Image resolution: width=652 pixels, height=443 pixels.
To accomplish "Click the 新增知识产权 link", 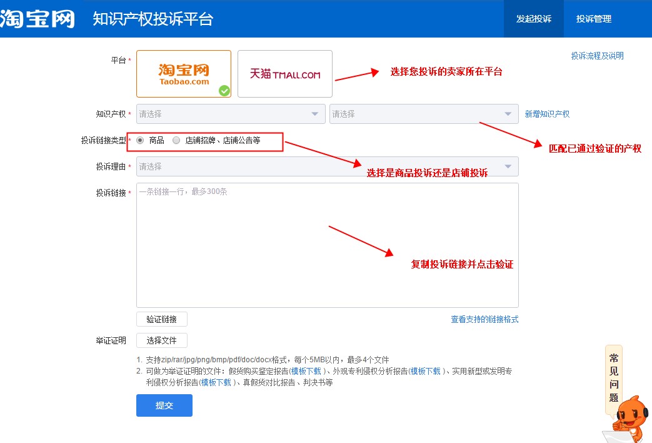I will tap(547, 114).
